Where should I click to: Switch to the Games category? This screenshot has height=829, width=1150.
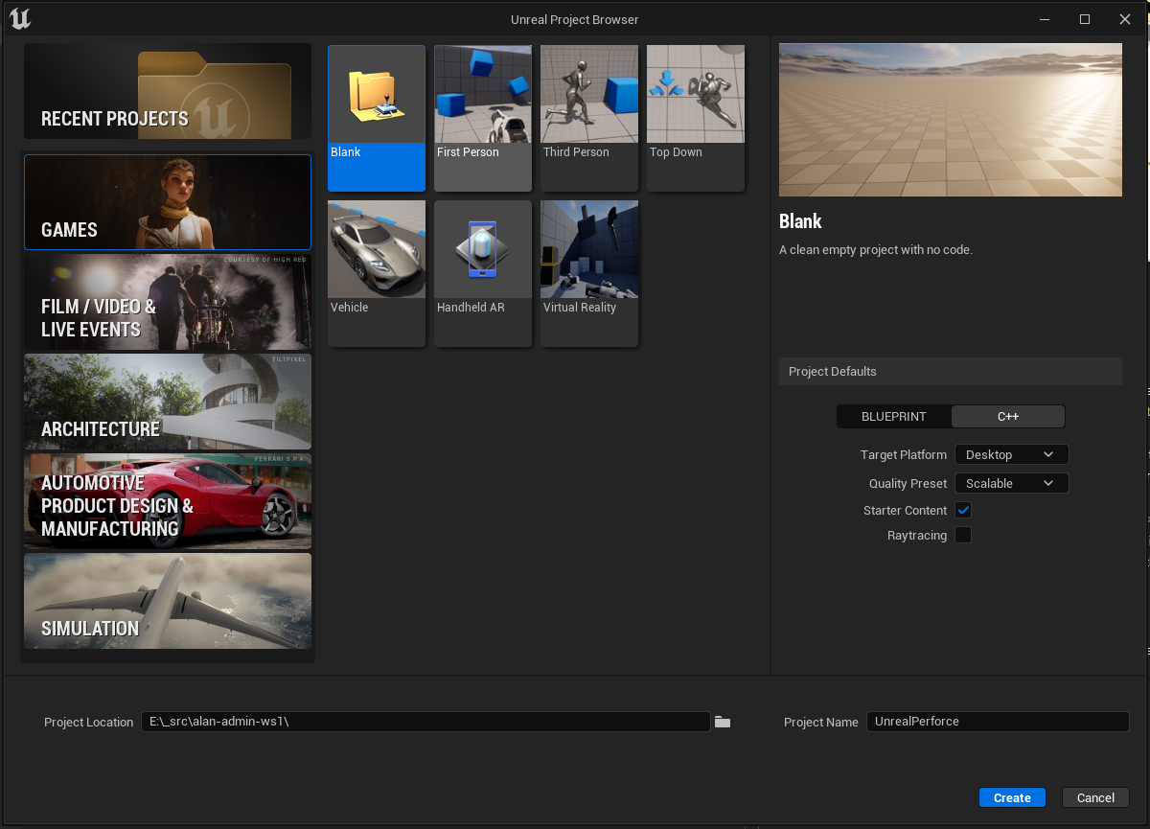168,202
